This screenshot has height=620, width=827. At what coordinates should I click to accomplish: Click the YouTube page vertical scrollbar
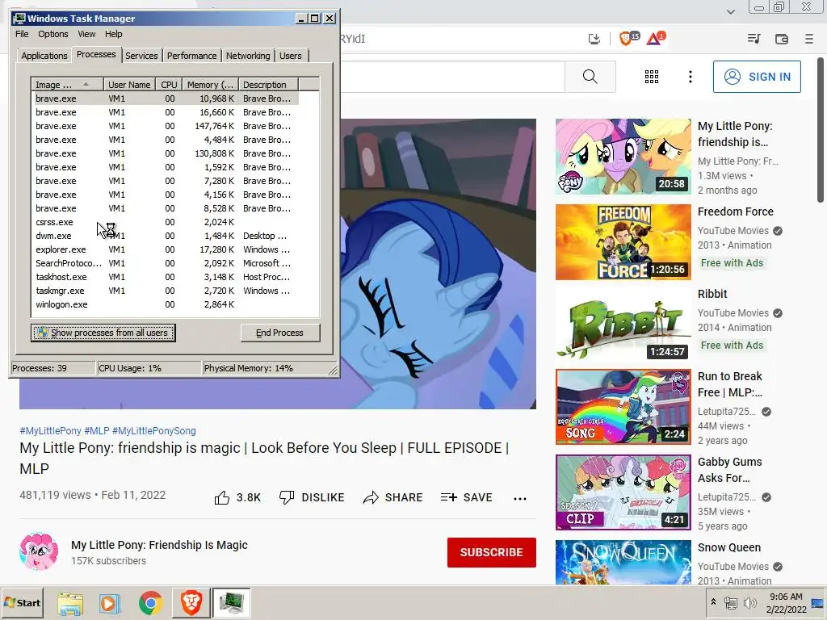[x=821, y=130]
